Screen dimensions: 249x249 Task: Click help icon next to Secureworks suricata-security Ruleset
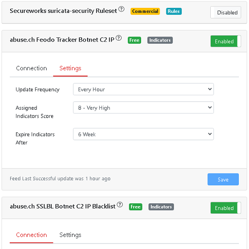121,9
